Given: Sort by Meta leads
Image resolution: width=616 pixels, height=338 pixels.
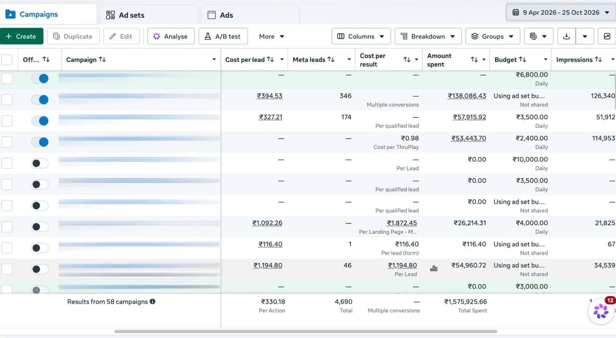Looking at the screenshot, I should [331, 59].
